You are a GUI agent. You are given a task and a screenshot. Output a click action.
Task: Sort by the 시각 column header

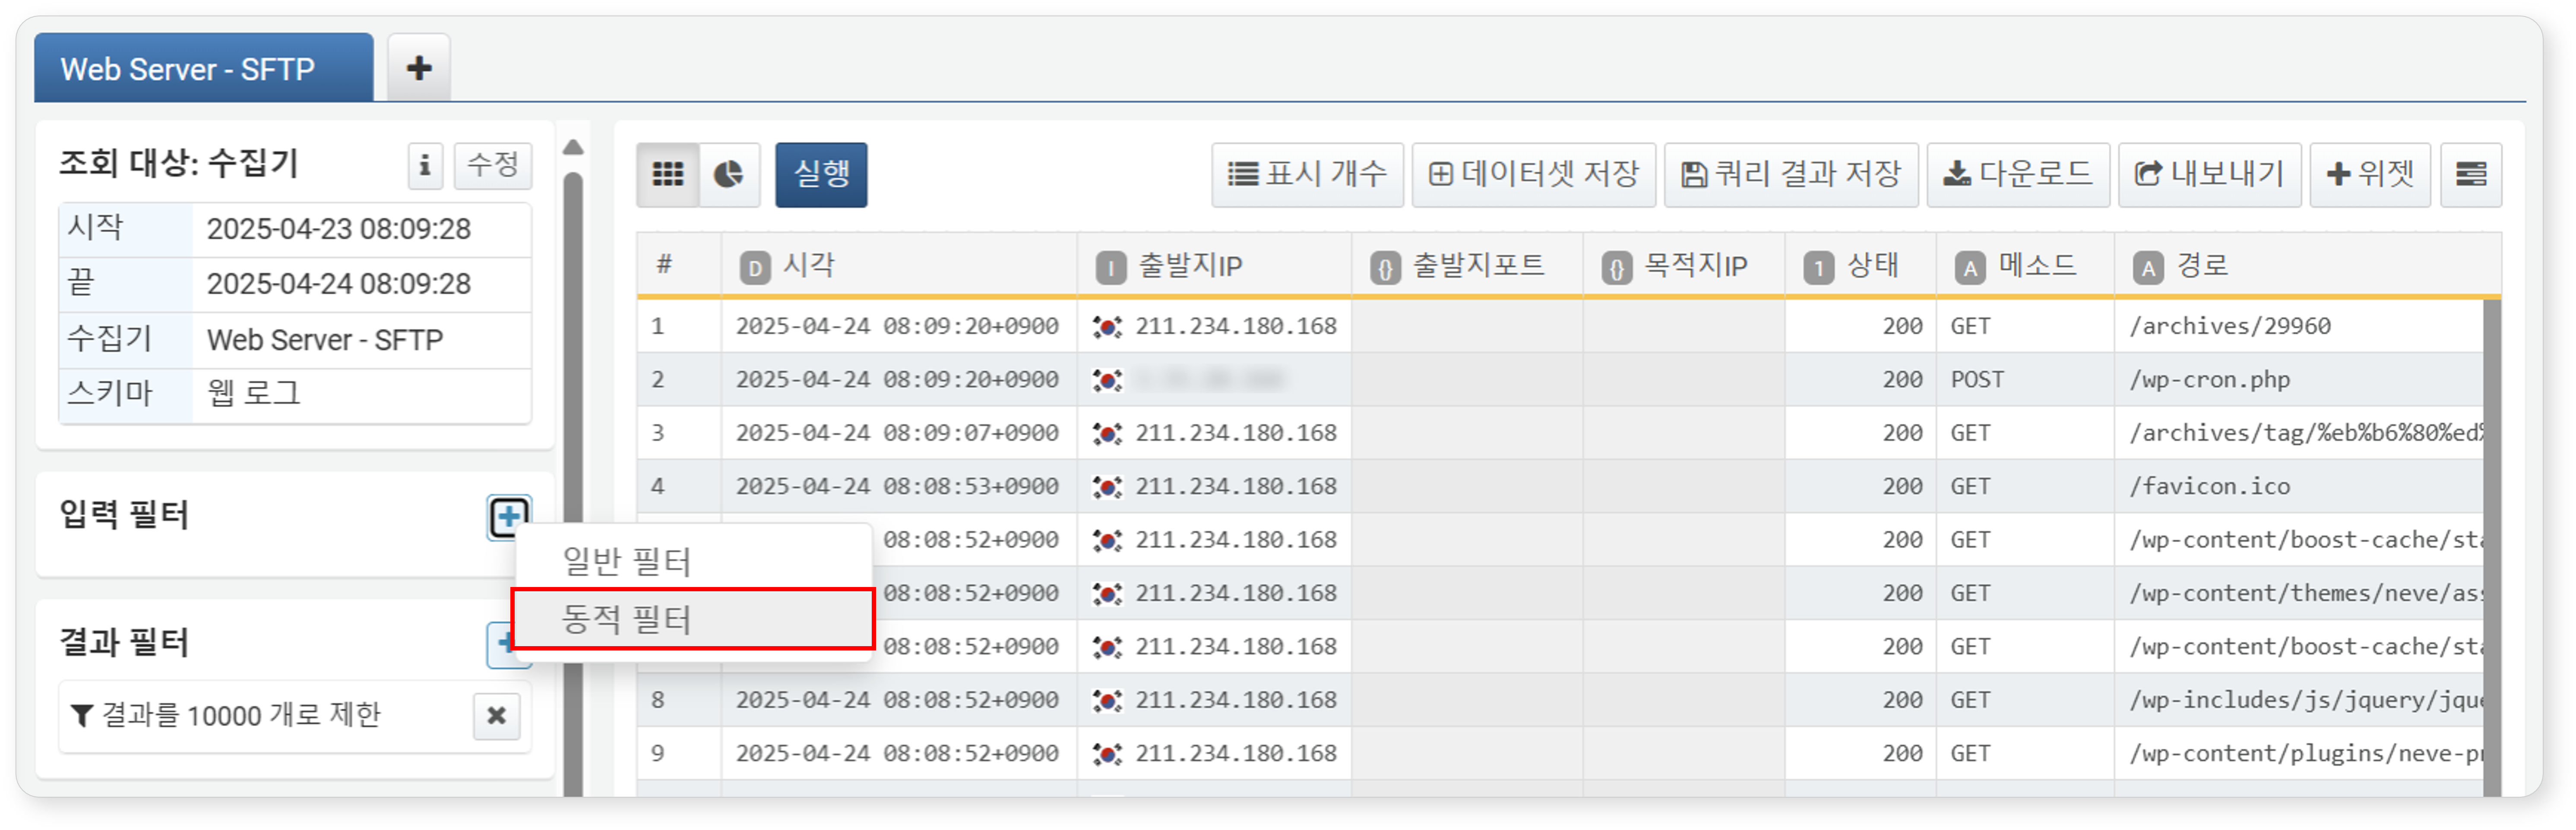coord(898,266)
